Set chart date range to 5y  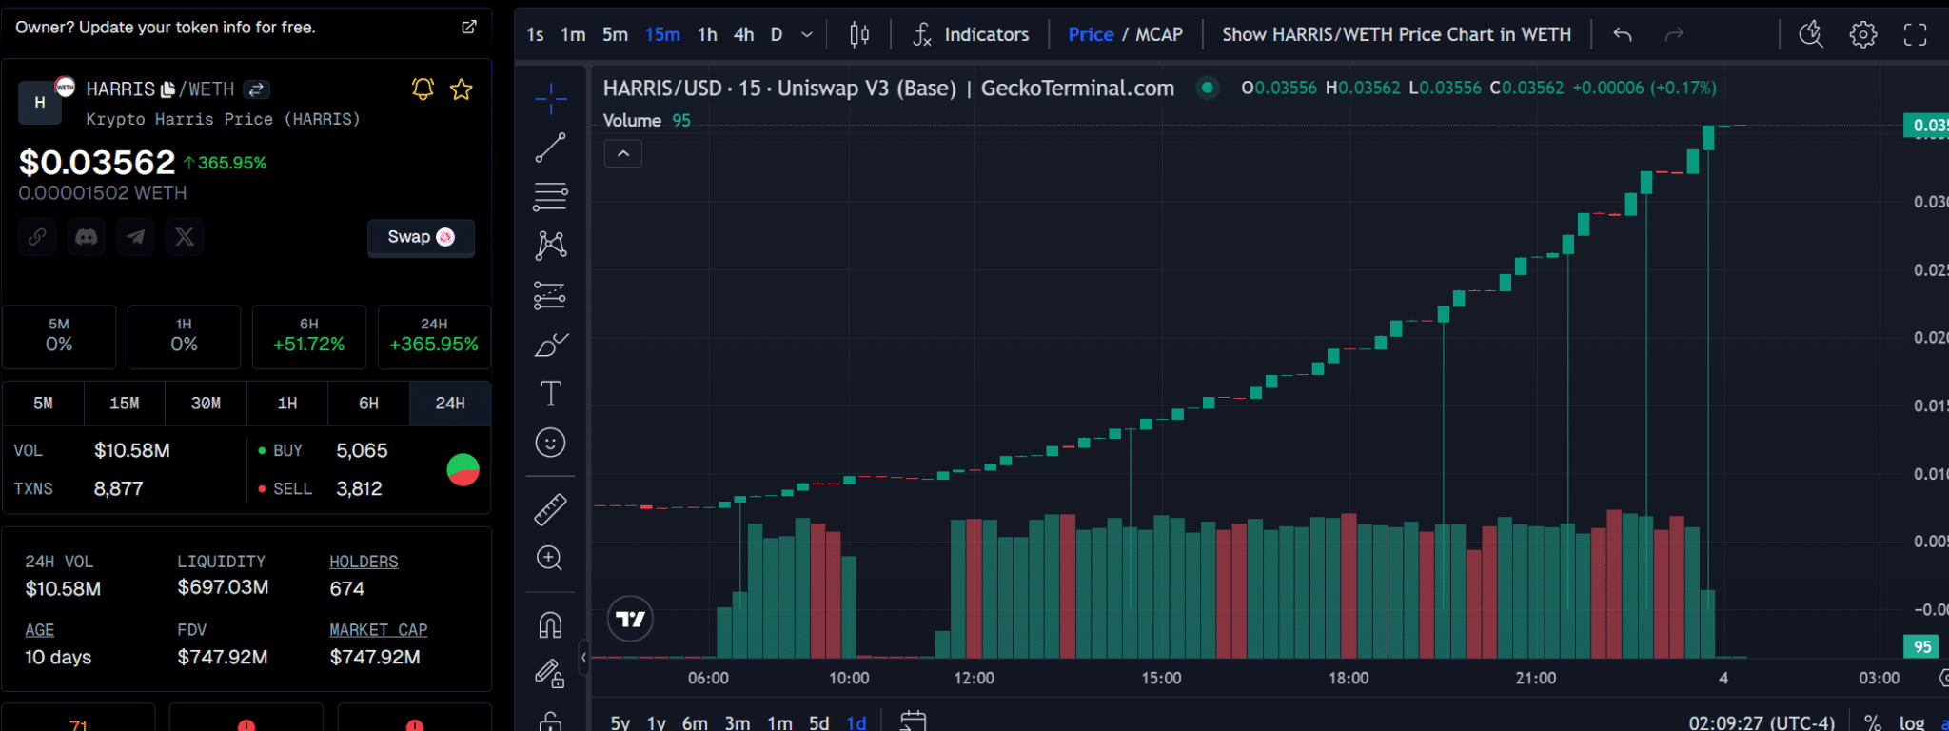coord(620,722)
